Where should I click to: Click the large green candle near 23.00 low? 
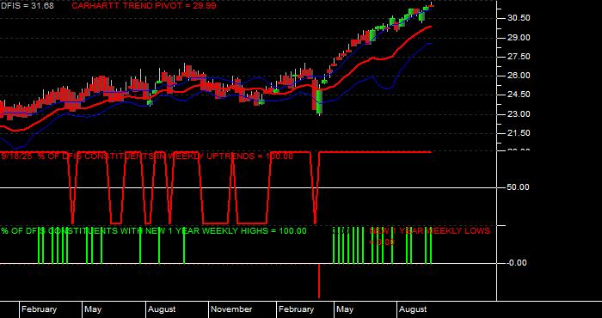click(x=319, y=101)
